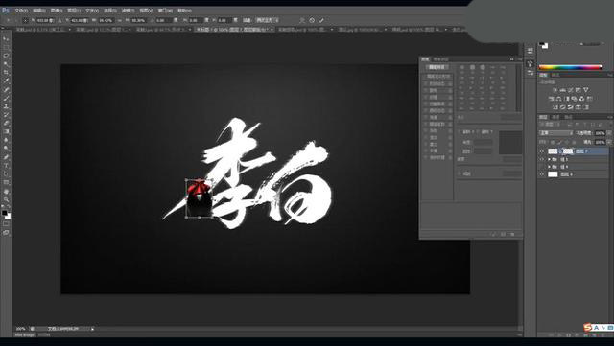Viewport: 614px width, 346px height.
Task: Toggle visibility of layer 图层 7
Action: (x=542, y=151)
